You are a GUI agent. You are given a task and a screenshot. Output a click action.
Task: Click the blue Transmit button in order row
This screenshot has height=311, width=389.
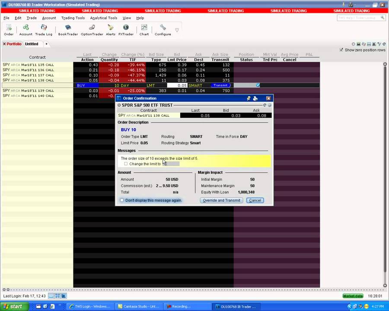click(x=220, y=86)
